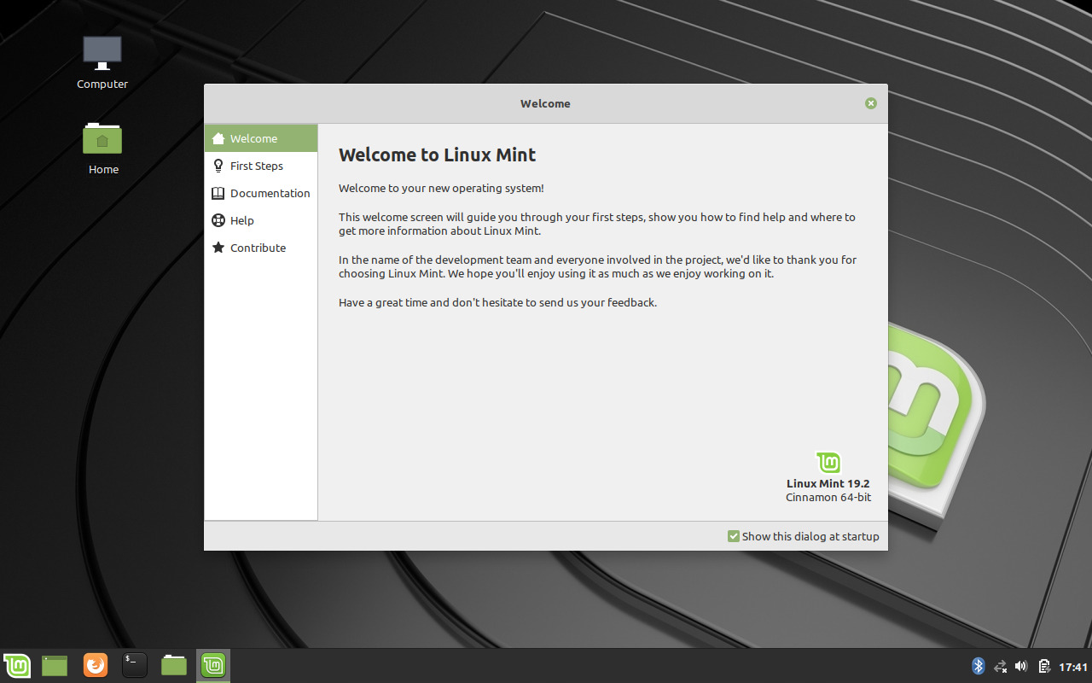
Task: Select the Computer desktop icon
Action: click(102, 62)
